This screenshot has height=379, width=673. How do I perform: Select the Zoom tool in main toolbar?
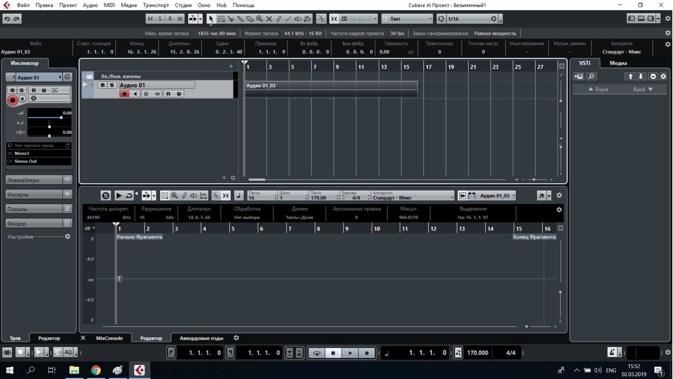coord(259,19)
